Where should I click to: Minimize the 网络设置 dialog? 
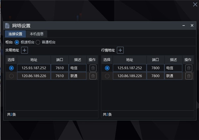pyautogui.click(x=184, y=25)
